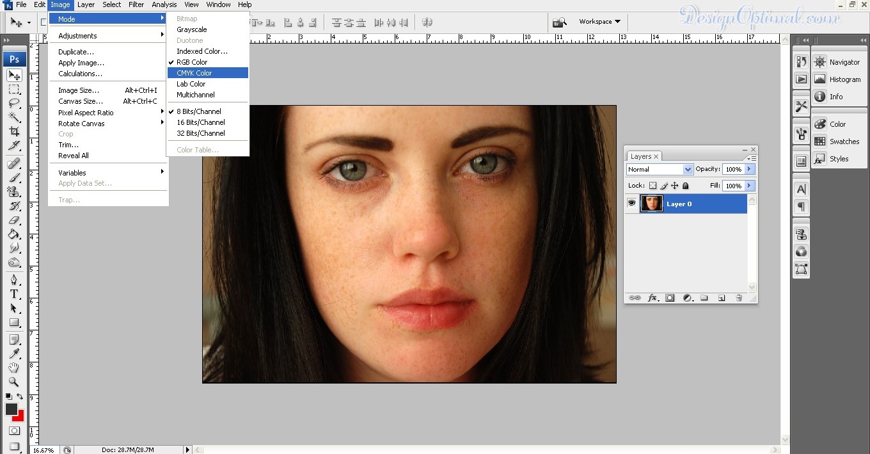870x454 pixels.
Task: Create a new group folder in Layers
Action: pos(704,298)
